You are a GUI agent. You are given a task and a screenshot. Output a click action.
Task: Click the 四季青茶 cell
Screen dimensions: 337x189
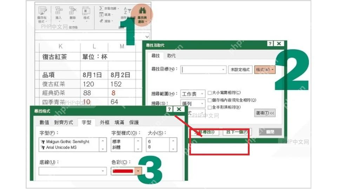point(60,102)
